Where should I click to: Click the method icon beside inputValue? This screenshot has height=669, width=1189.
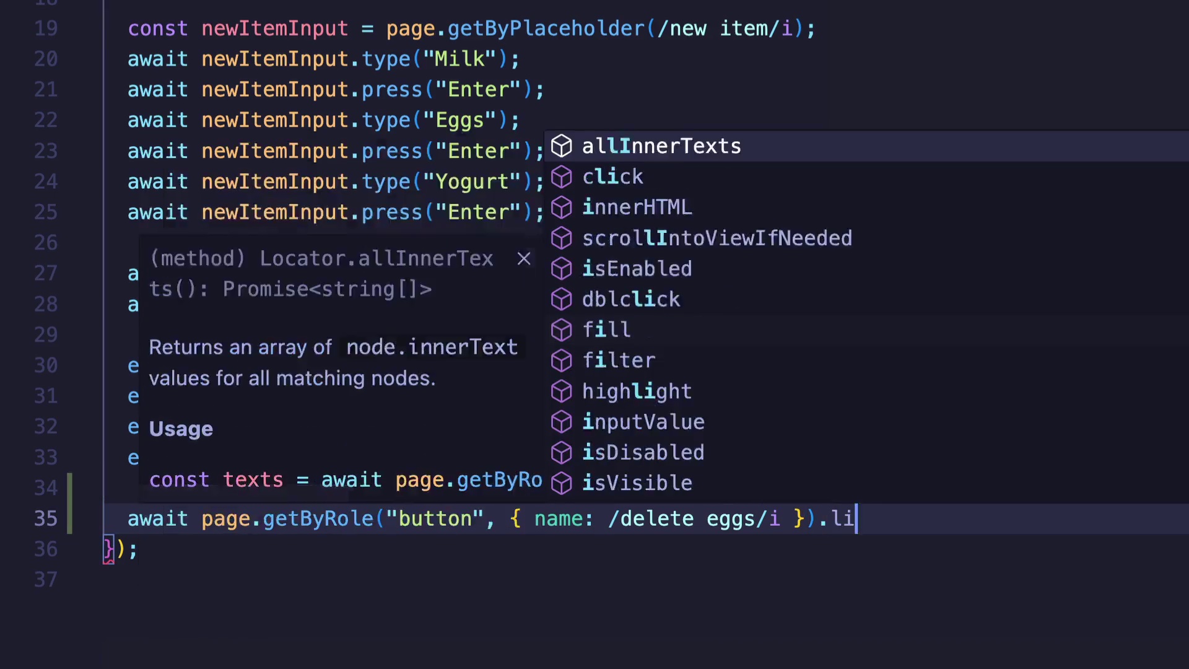562,422
